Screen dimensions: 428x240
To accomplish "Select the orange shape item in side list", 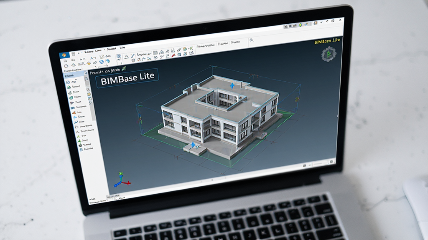I will click(x=77, y=112).
